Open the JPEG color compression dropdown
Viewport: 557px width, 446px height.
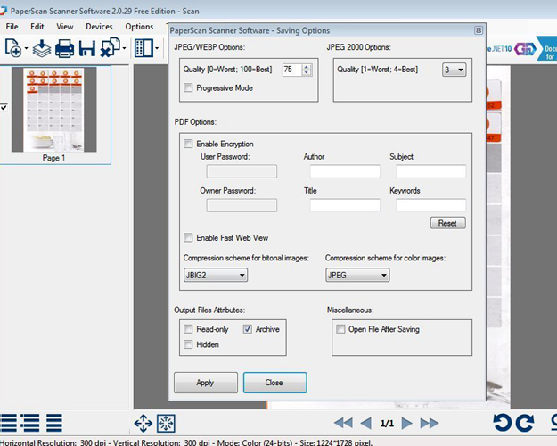pos(357,275)
